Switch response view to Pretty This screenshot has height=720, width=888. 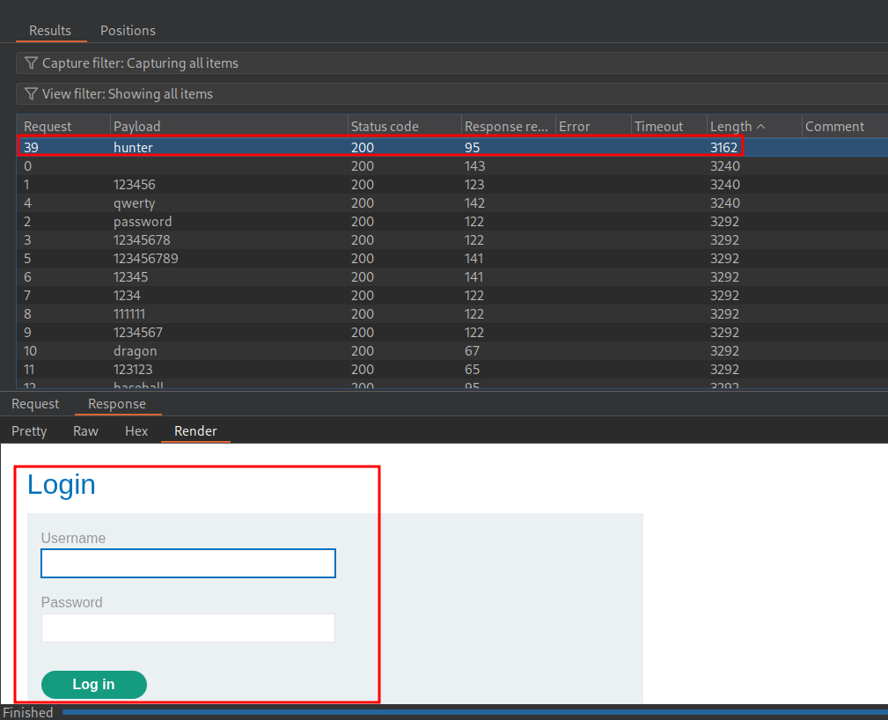[x=29, y=431]
